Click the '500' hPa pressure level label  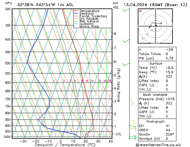point(8,63)
